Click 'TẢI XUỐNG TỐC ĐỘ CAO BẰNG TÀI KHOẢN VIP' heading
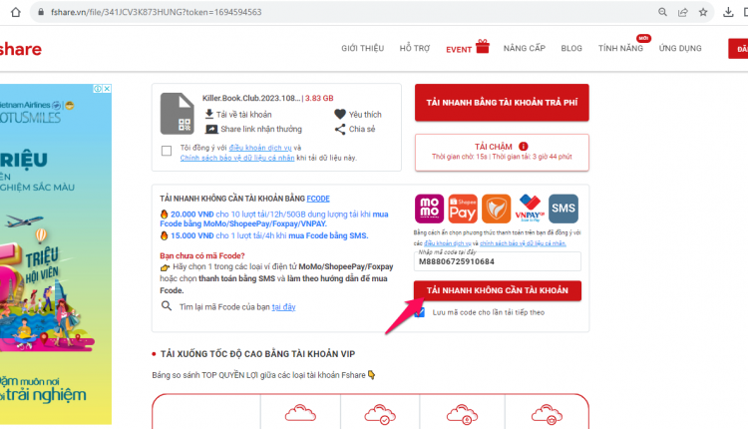The width and height of the screenshot is (748, 429). (x=257, y=354)
